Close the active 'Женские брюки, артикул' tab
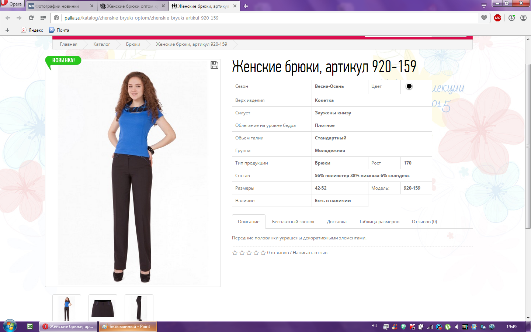 pyautogui.click(x=235, y=6)
